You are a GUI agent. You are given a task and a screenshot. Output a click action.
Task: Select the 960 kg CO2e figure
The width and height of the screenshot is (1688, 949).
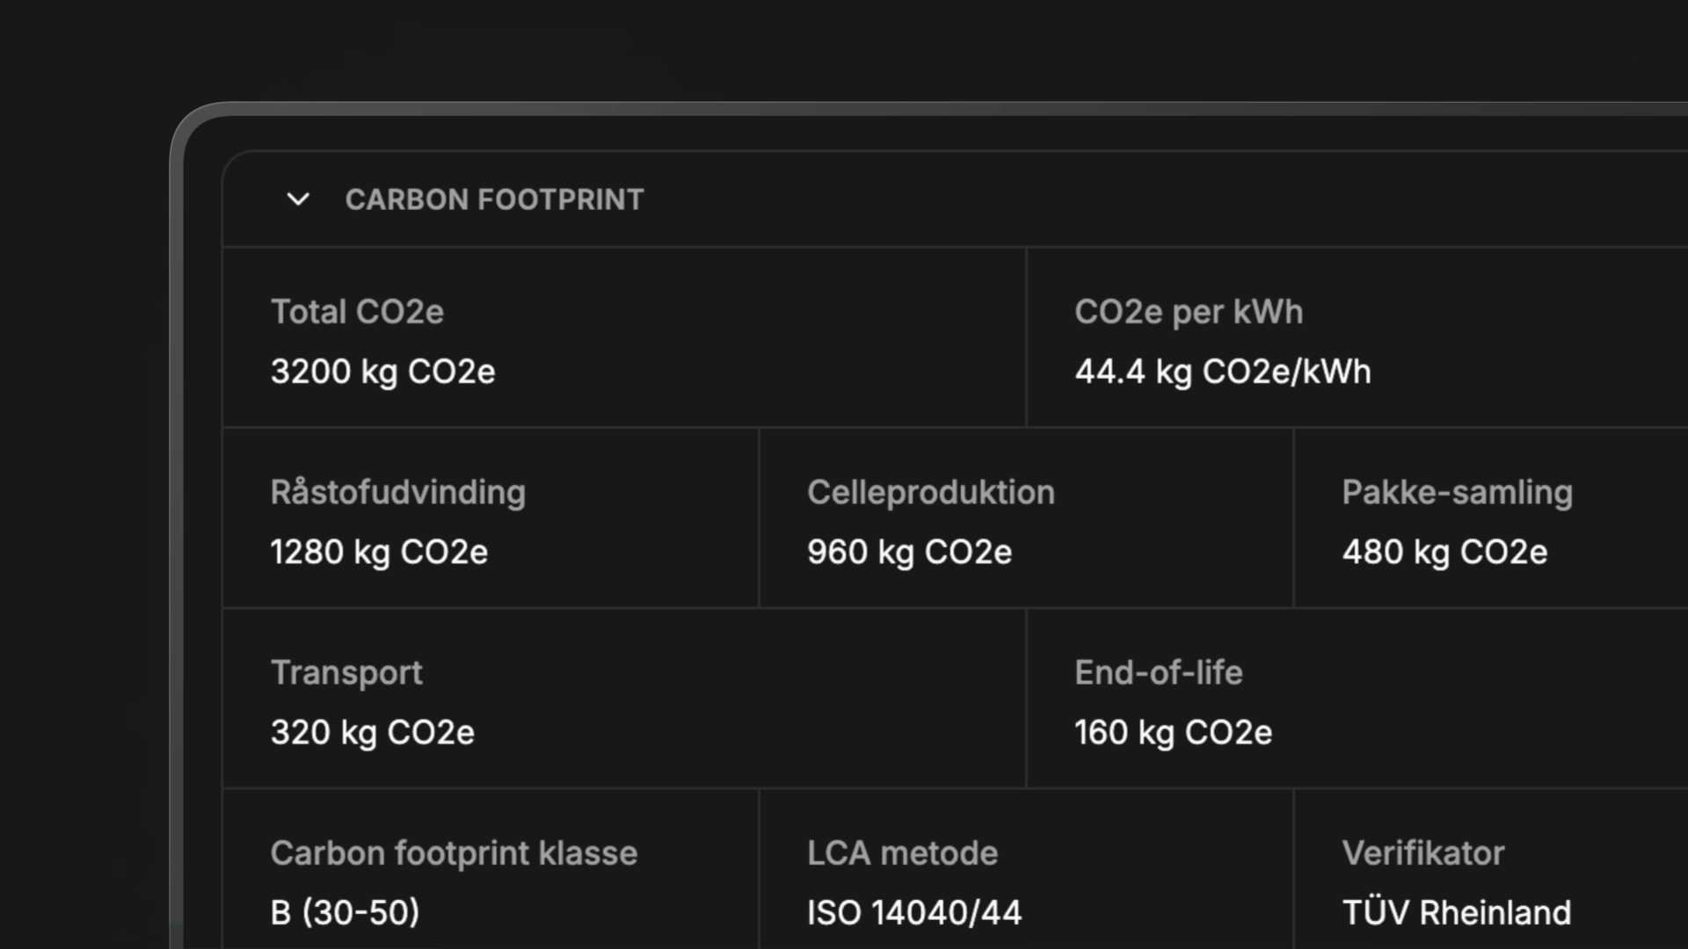909,552
